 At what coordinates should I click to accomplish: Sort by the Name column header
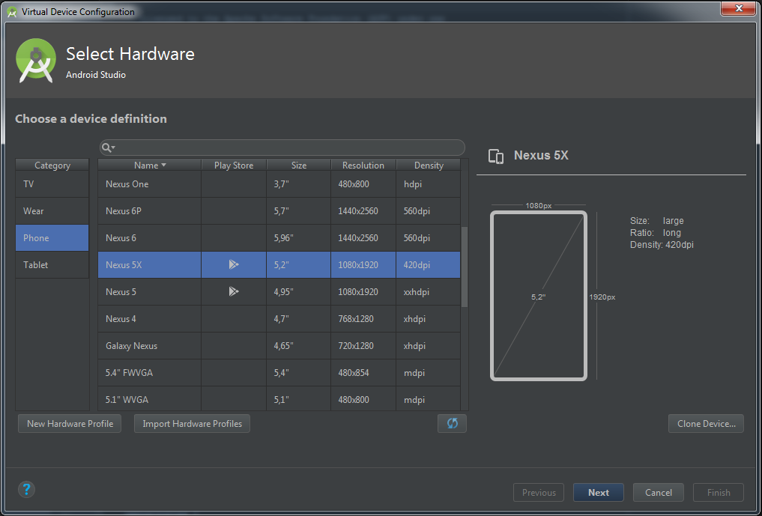150,166
